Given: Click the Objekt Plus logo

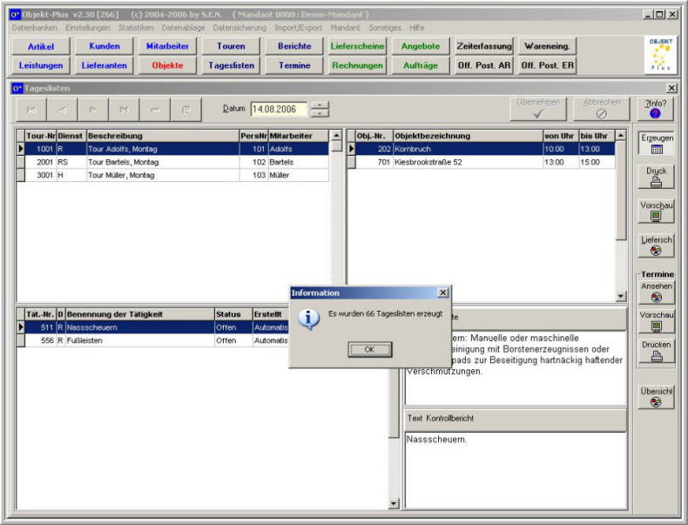Looking at the screenshot, I should [x=660, y=55].
